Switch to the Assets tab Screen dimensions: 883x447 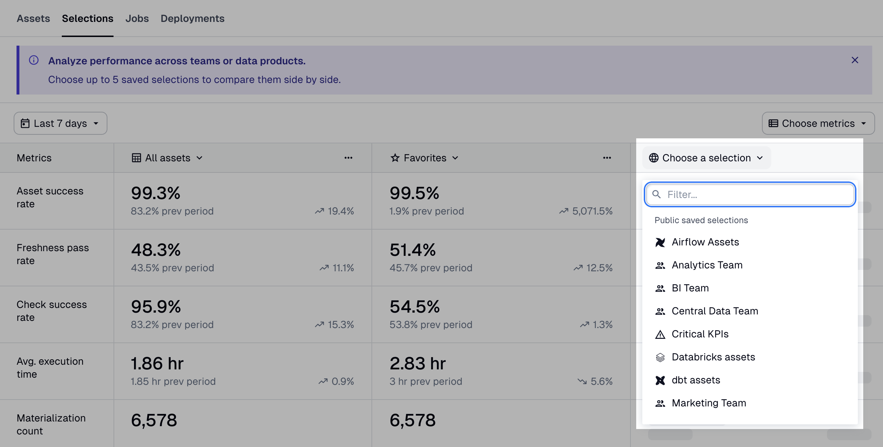[33, 18]
